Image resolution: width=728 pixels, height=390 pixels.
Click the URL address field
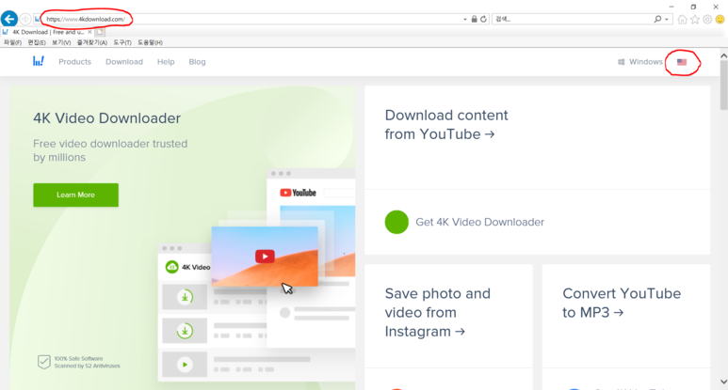click(x=251, y=19)
